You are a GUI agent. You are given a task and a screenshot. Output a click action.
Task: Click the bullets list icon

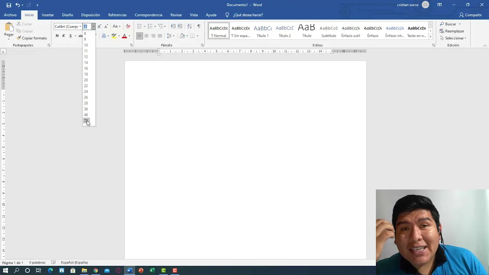pos(139,26)
